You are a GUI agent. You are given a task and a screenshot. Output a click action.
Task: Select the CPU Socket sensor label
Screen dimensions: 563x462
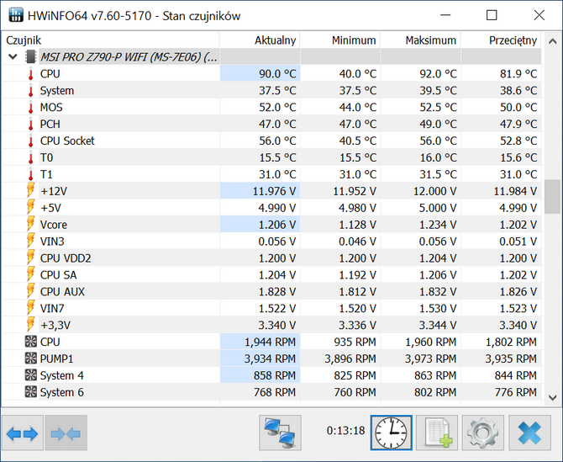[x=67, y=141]
